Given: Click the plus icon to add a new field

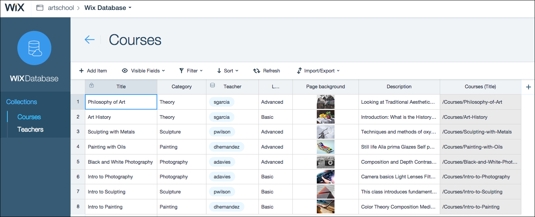Looking at the screenshot, I should (x=528, y=87).
